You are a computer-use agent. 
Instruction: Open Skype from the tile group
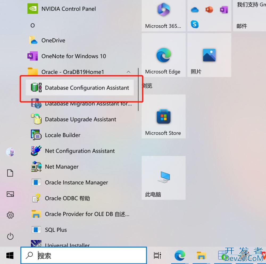coord(195,24)
